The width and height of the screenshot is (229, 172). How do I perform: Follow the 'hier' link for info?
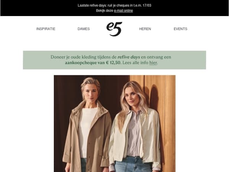(153, 63)
